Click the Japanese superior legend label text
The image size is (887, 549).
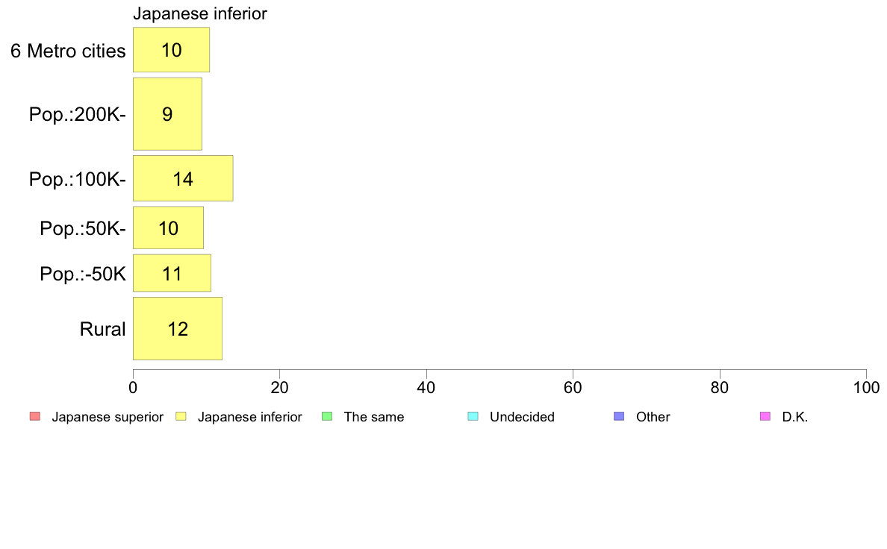(108, 417)
